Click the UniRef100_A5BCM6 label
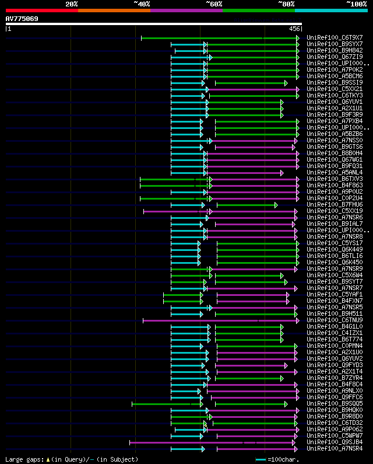The width and height of the screenshot is (373, 464). [x=335, y=76]
